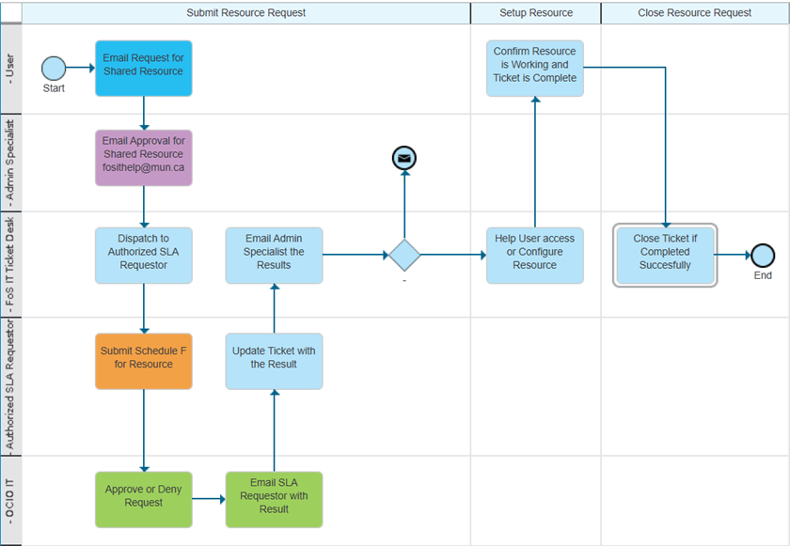Select the purple Email Approval shape
Image resolution: width=790 pixels, height=546 pixels.
tap(143, 157)
